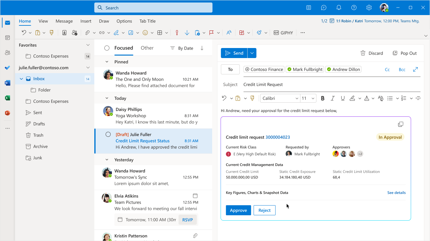
Task: Expand the compose pane to full view
Action: tap(416, 69)
